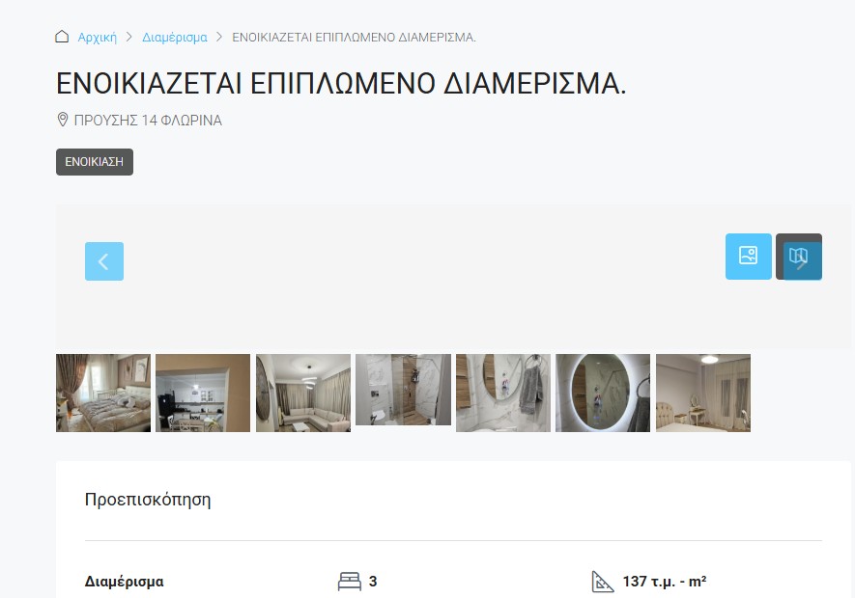
Task: Click the ΕΝΟΙΚΙΑΣΗ badge
Action: (x=95, y=162)
